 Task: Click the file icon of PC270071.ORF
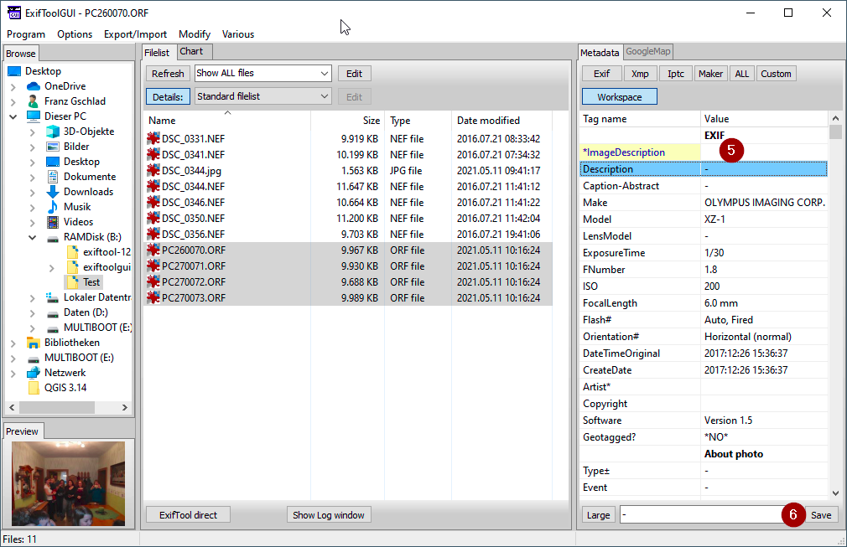pos(153,266)
